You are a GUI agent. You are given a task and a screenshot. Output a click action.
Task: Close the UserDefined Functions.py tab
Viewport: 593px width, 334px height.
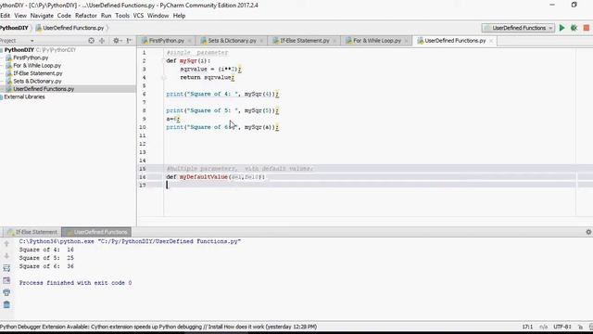click(491, 41)
